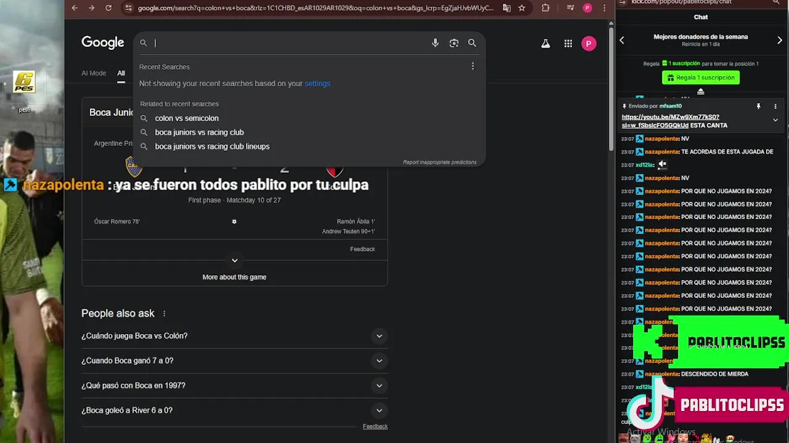Click the eject-style collapse icon under gift button
The height and width of the screenshot is (443, 789).
(x=701, y=92)
